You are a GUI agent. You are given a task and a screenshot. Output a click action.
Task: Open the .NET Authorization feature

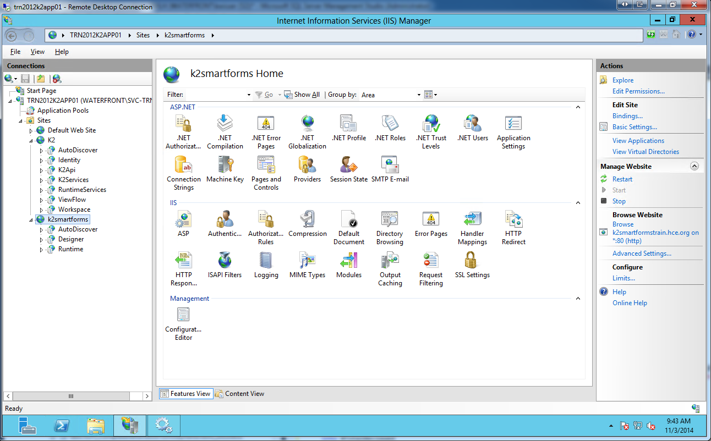point(183,132)
